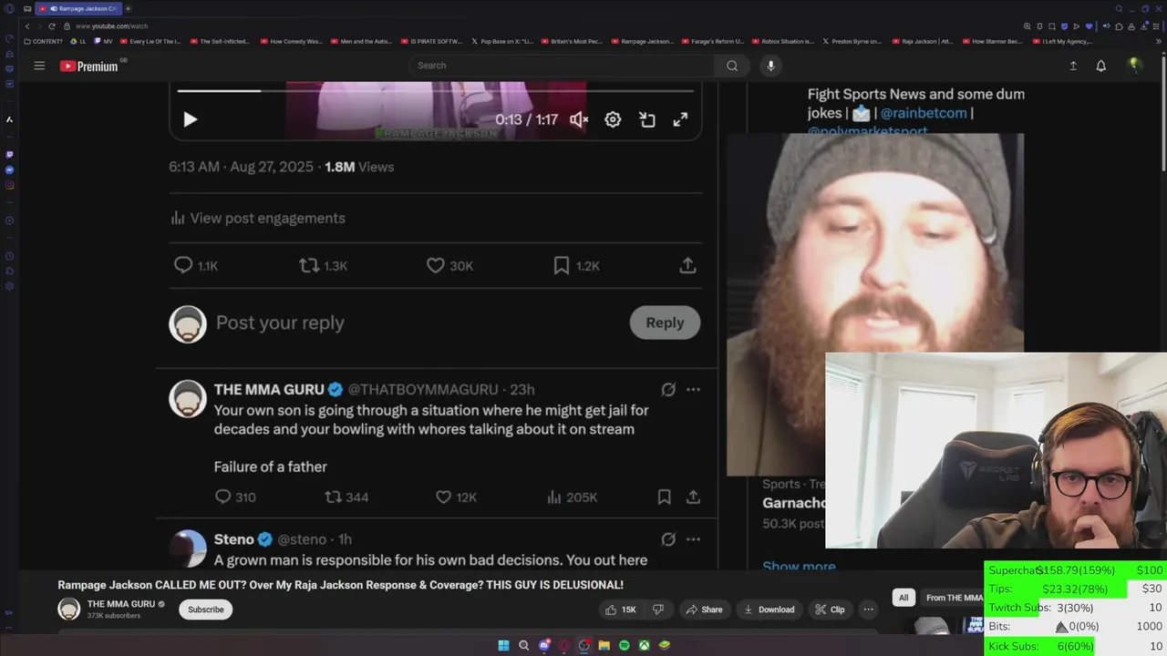
Task: Click the grey Reply button
Action: [x=665, y=323]
